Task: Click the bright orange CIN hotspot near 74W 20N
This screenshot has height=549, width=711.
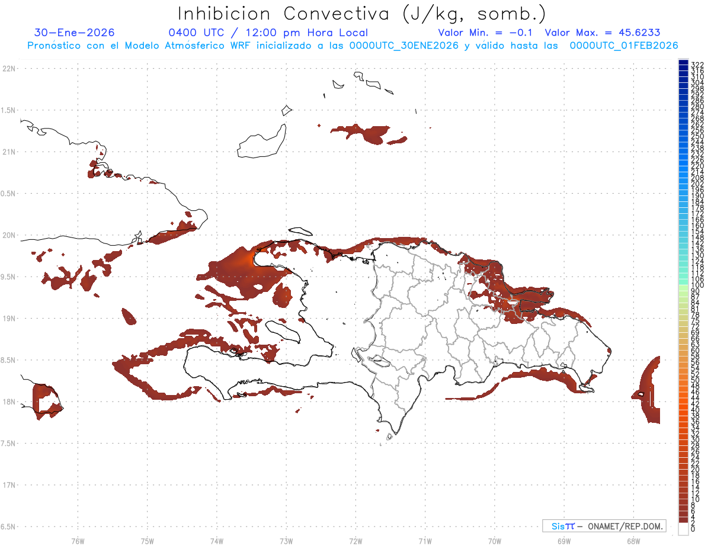Action: pyautogui.click(x=251, y=258)
